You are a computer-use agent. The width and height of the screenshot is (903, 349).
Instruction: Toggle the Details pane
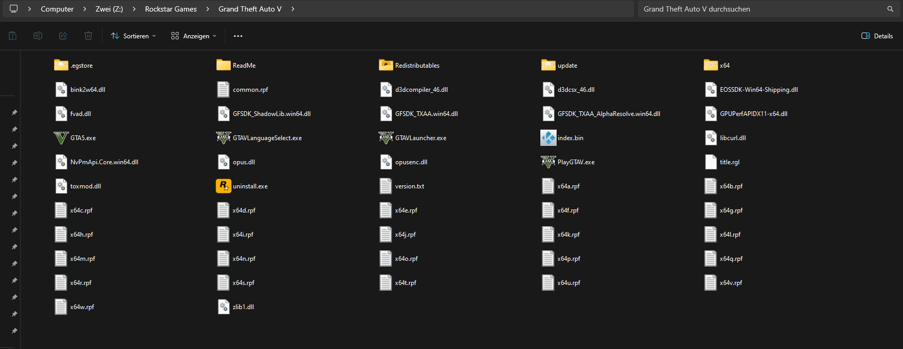point(877,36)
